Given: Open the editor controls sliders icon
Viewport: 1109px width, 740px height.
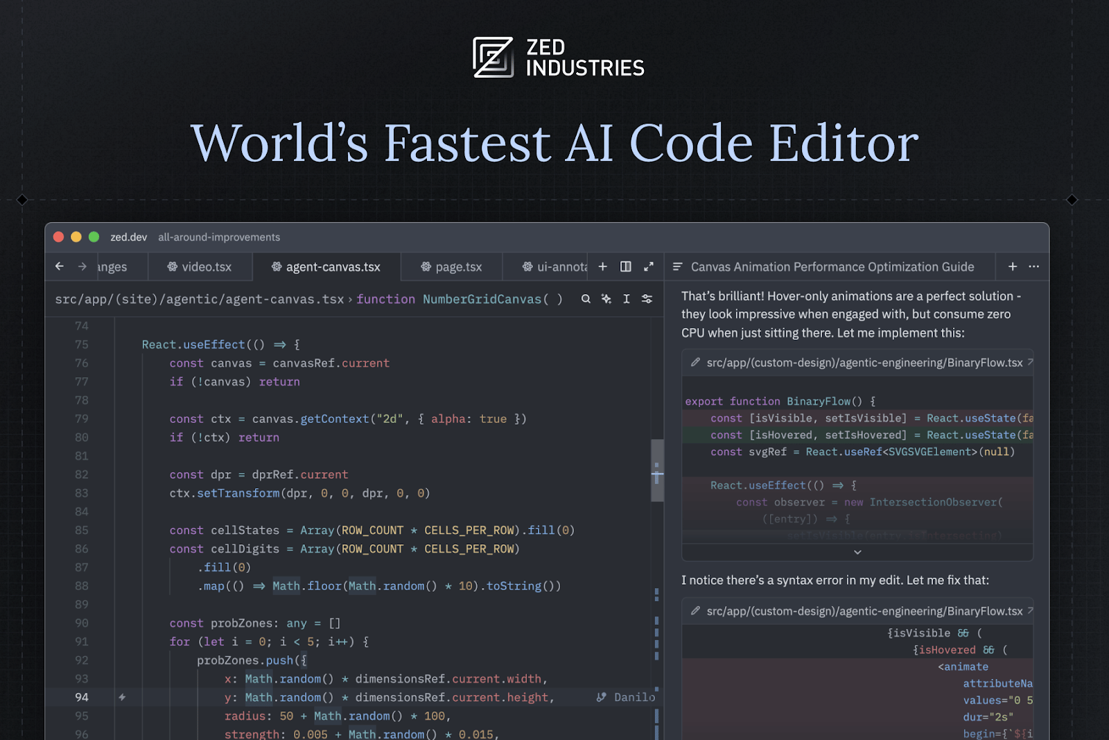Looking at the screenshot, I should 647,299.
